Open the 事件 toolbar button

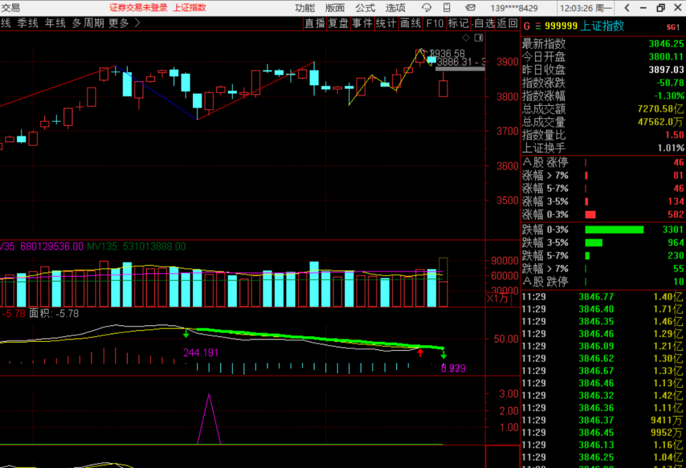pos(362,23)
